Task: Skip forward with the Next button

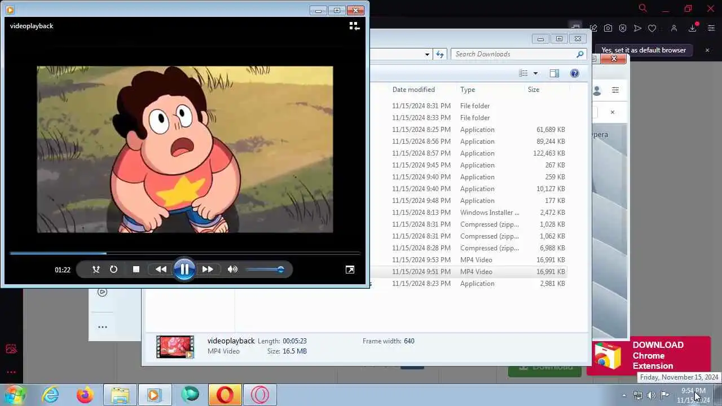Action: coord(208,270)
